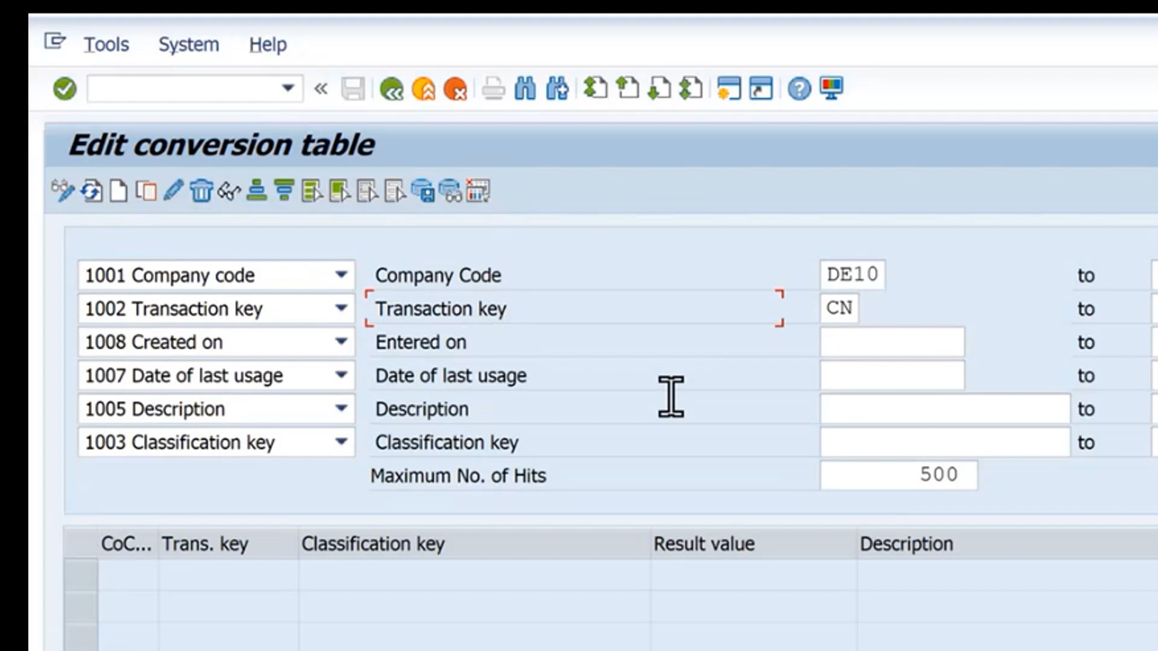Screen dimensions: 1158x651
Task: Open the command field dropdown arrow
Action: (x=288, y=89)
